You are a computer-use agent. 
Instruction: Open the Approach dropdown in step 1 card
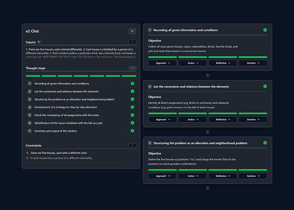163,63
